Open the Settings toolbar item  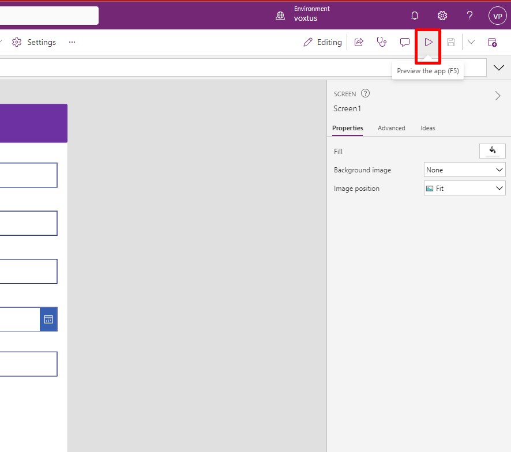[x=34, y=42]
